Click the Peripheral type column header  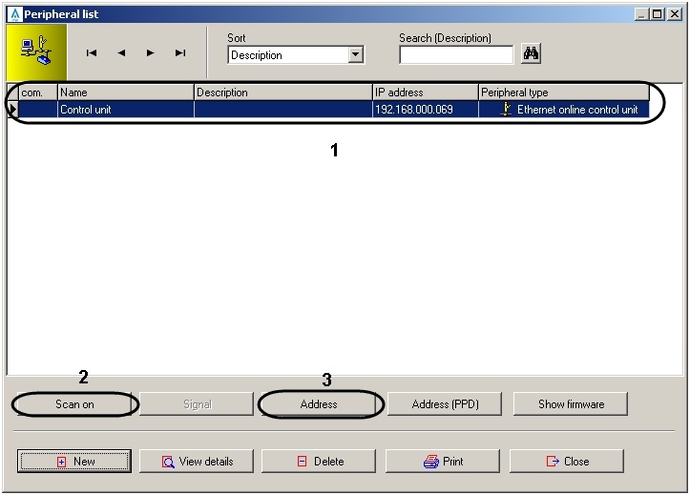pos(564,93)
